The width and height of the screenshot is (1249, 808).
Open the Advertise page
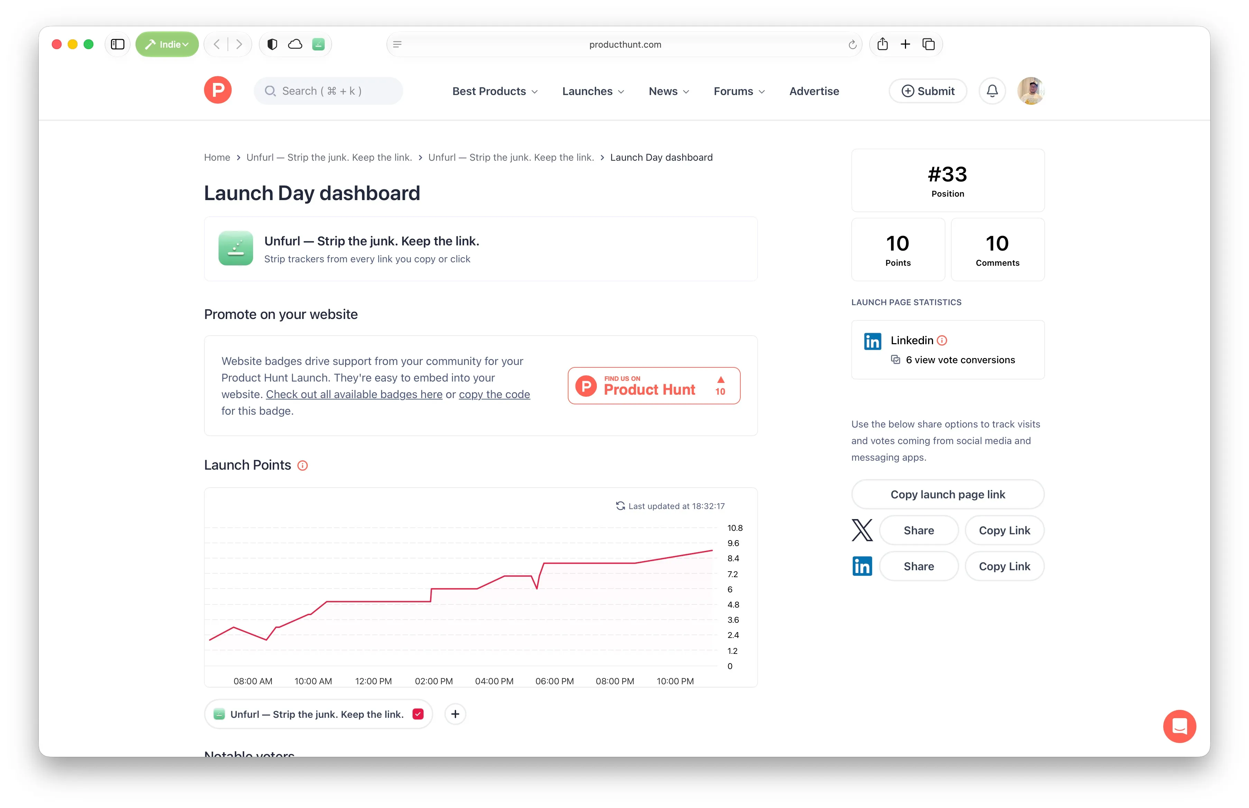point(814,91)
